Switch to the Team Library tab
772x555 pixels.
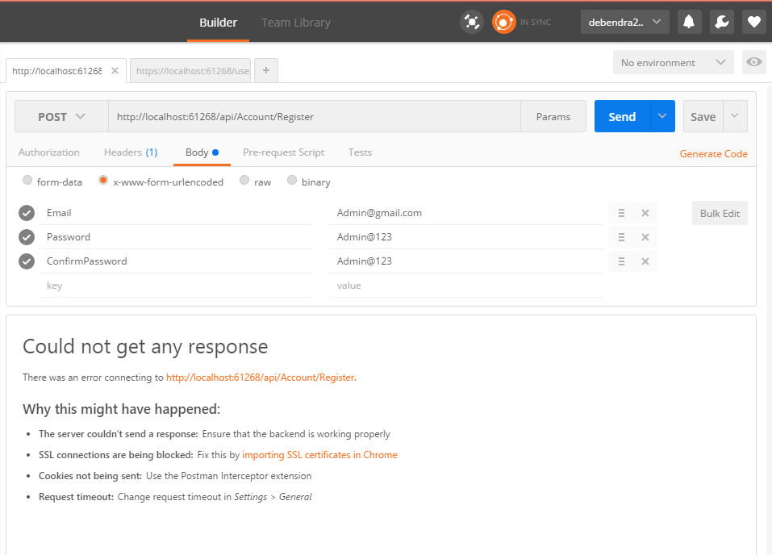coord(295,23)
